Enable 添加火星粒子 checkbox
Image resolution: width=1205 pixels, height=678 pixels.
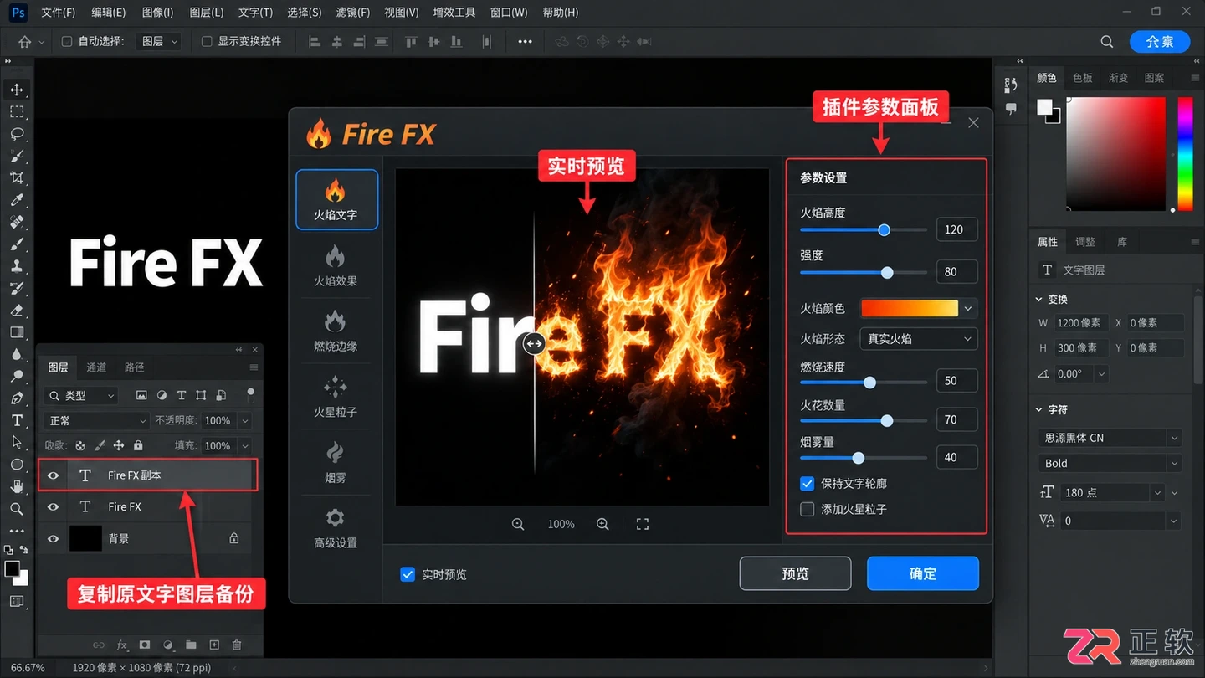(808, 509)
